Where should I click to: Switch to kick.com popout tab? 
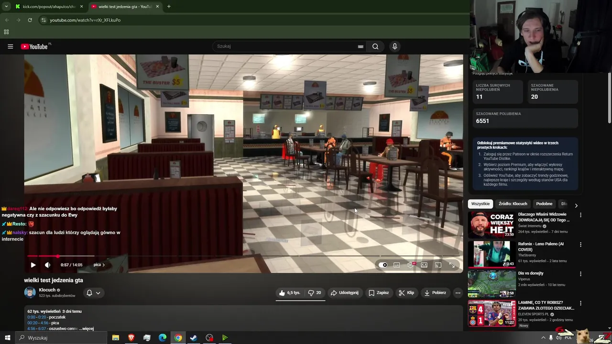point(48,7)
